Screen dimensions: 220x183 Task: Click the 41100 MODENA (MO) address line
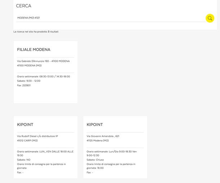point(29,65)
